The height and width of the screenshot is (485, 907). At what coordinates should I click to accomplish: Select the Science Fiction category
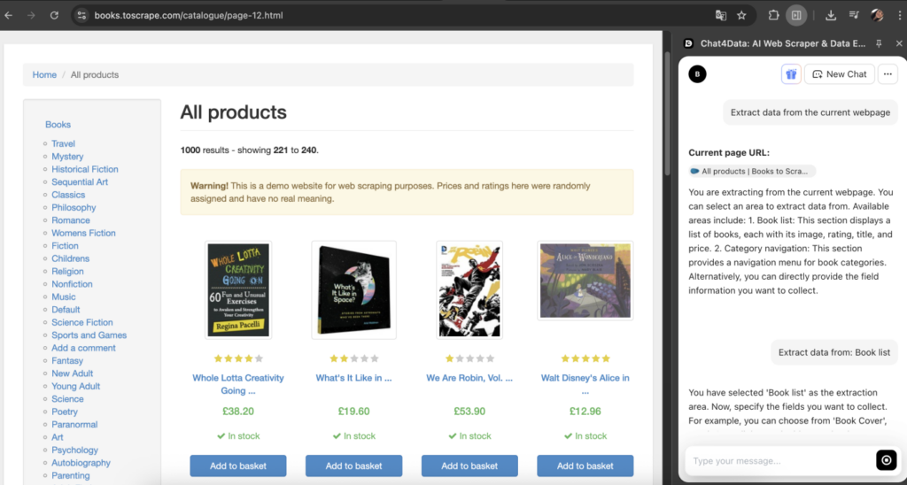click(81, 322)
